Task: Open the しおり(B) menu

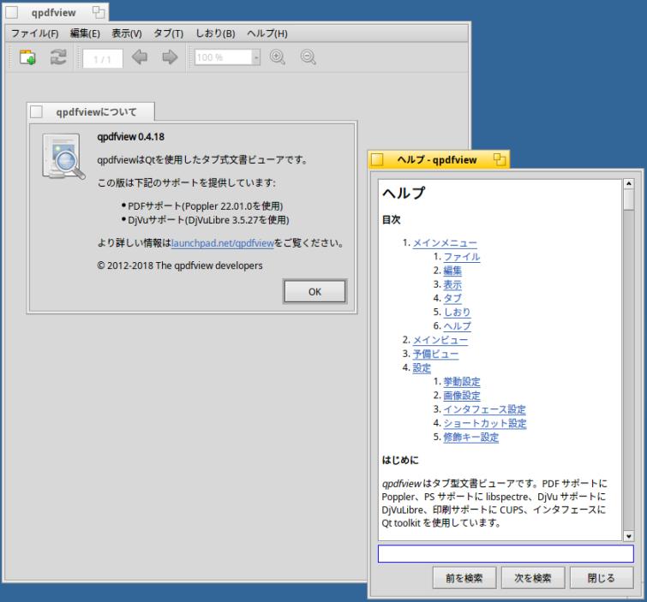Action: pos(215,33)
